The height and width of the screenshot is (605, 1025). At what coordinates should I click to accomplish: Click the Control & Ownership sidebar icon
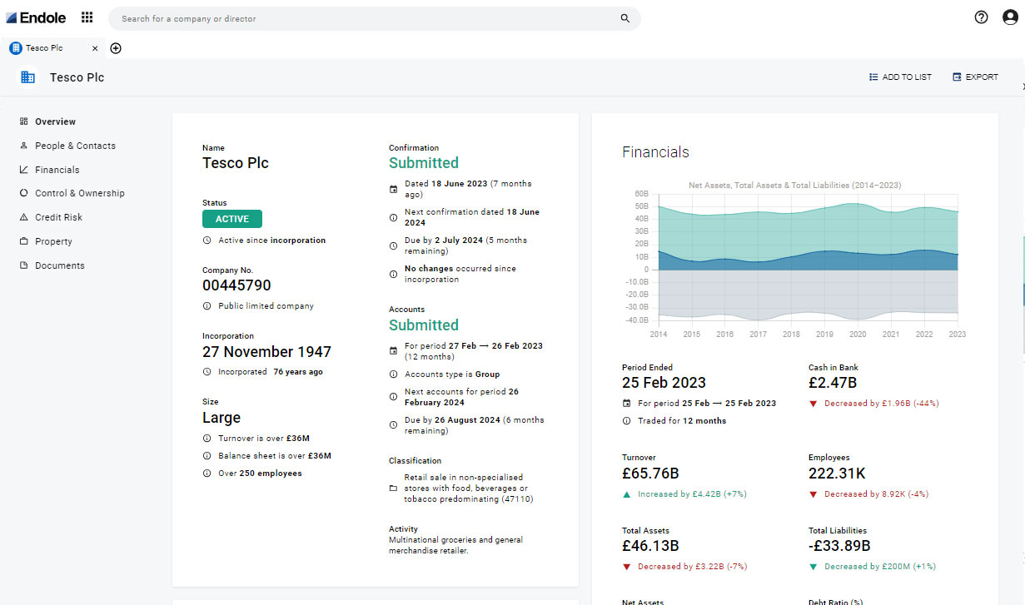24,193
